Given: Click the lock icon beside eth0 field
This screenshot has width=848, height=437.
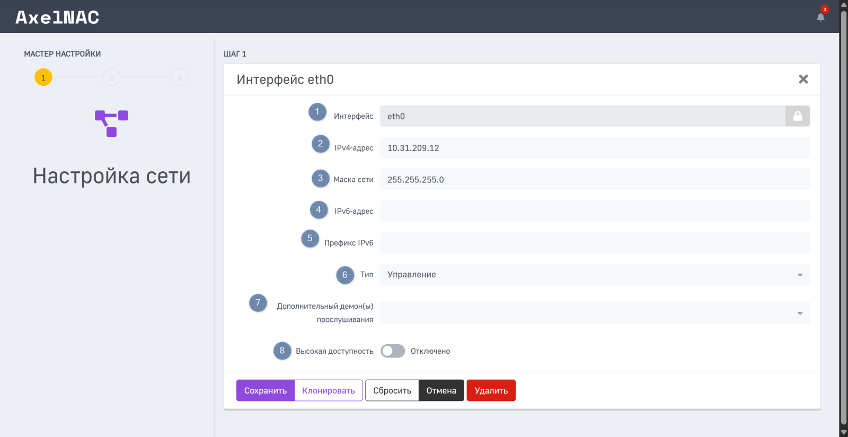Looking at the screenshot, I should (797, 116).
